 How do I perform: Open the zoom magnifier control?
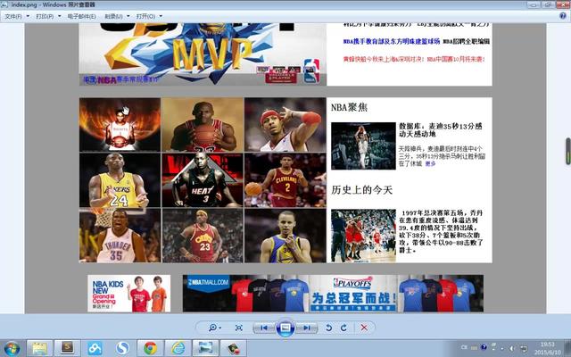coord(214,328)
